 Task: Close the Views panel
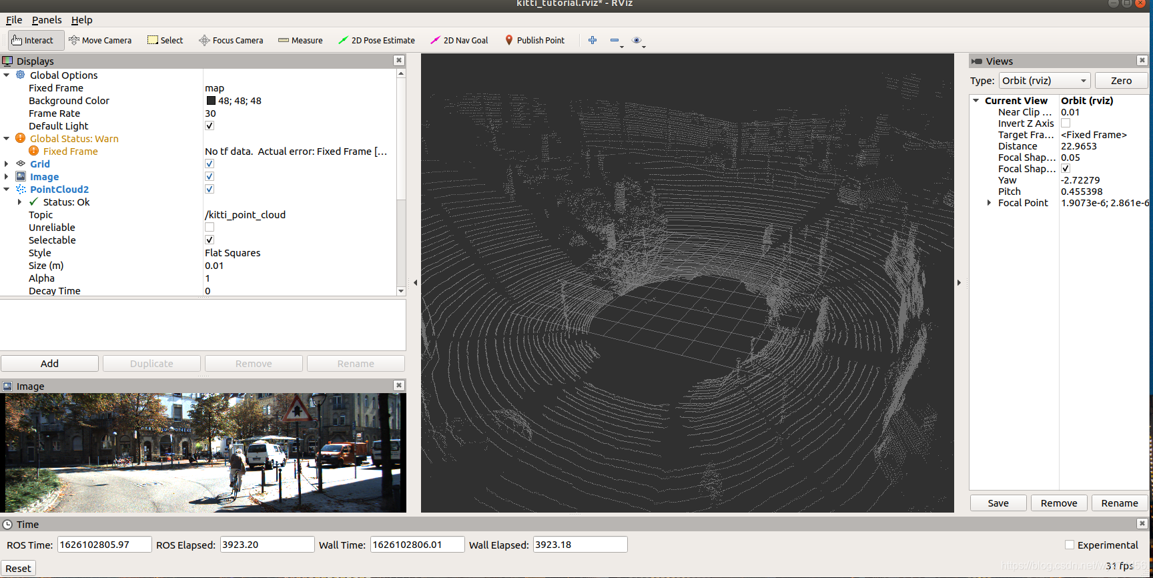click(x=1142, y=60)
